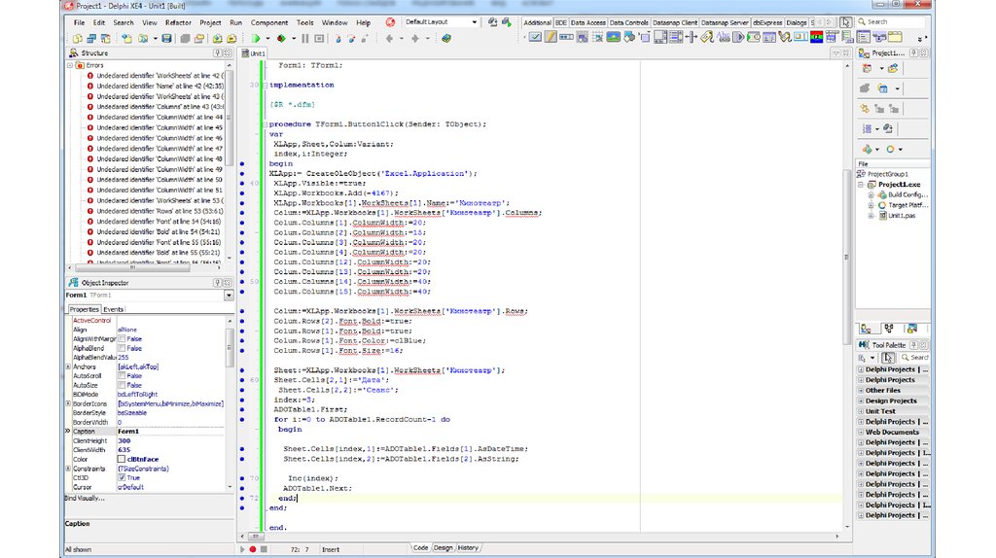Click the help book icon in toolbar
This screenshot has width=996, height=558.
446,39
